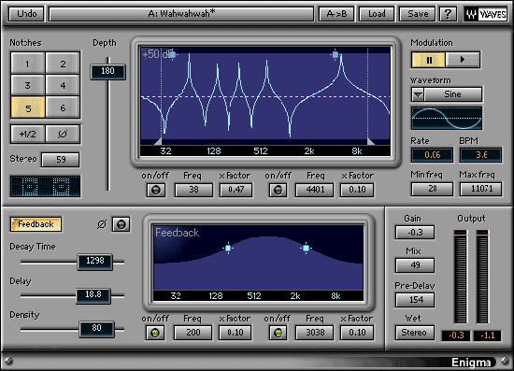The width and height of the screenshot is (514, 371).
Task: Click the right output clip indicator
Action: pyautogui.click(x=482, y=232)
